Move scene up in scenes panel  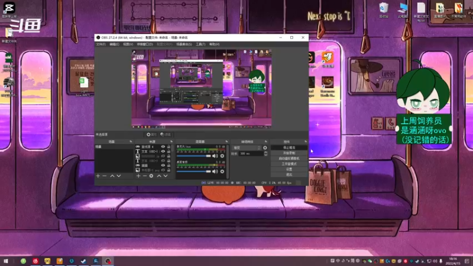(x=112, y=176)
